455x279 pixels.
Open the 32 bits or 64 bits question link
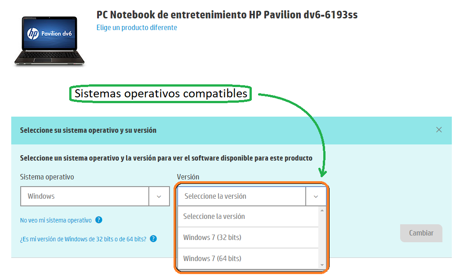pos(83,239)
